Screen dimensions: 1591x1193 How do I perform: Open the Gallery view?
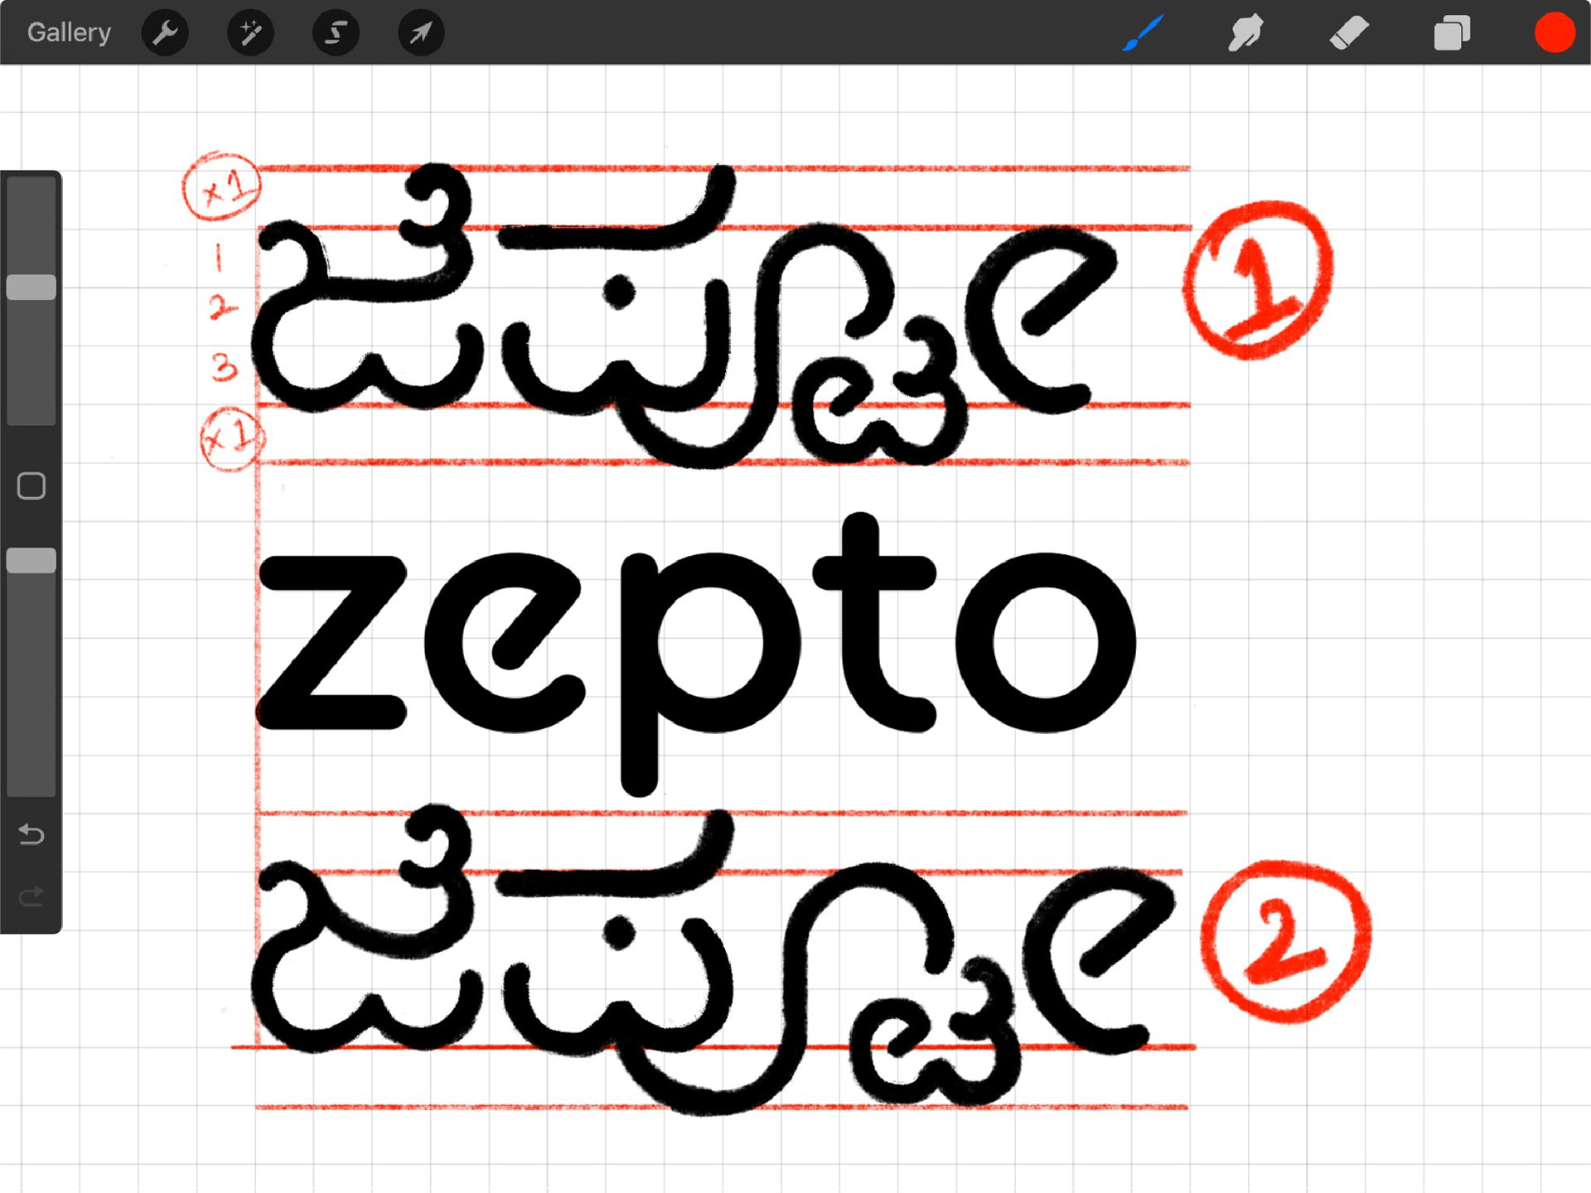click(69, 32)
